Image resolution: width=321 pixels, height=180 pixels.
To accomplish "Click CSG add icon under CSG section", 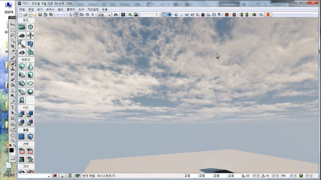I will click(22, 114).
